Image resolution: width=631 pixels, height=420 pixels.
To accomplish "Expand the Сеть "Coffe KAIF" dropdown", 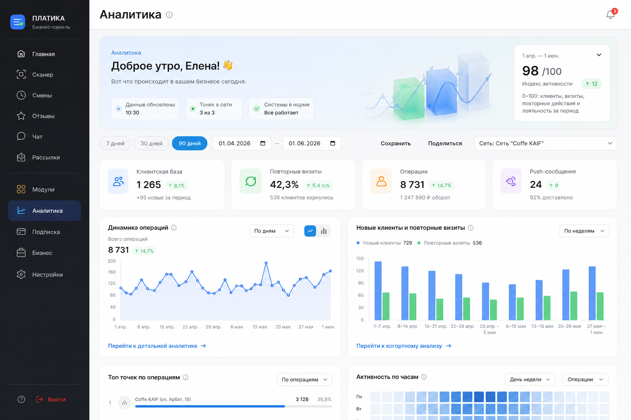I will pyautogui.click(x=546, y=143).
